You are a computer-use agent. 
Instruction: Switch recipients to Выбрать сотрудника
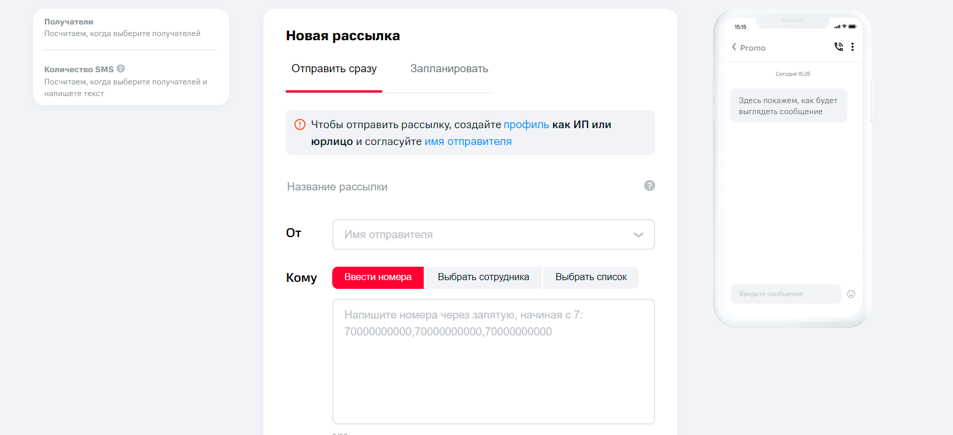point(483,277)
